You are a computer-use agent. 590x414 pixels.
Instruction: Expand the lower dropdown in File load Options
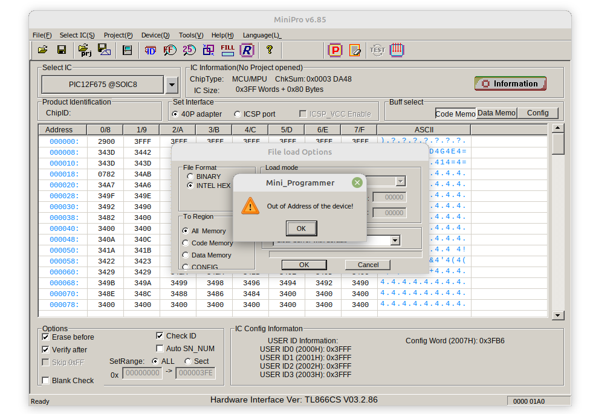pyautogui.click(x=395, y=241)
